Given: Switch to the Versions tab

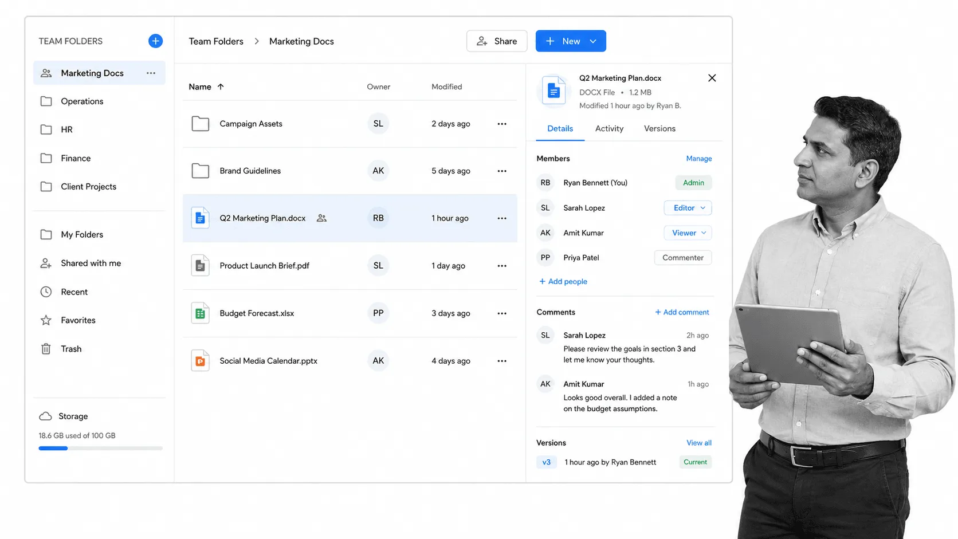Looking at the screenshot, I should coord(659,128).
